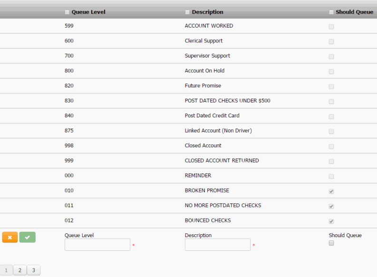Toggle Should Queue checkbox for BOUNCED CHECKS
The height and width of the screenshot is (277, 377).
tap(331, 221)
